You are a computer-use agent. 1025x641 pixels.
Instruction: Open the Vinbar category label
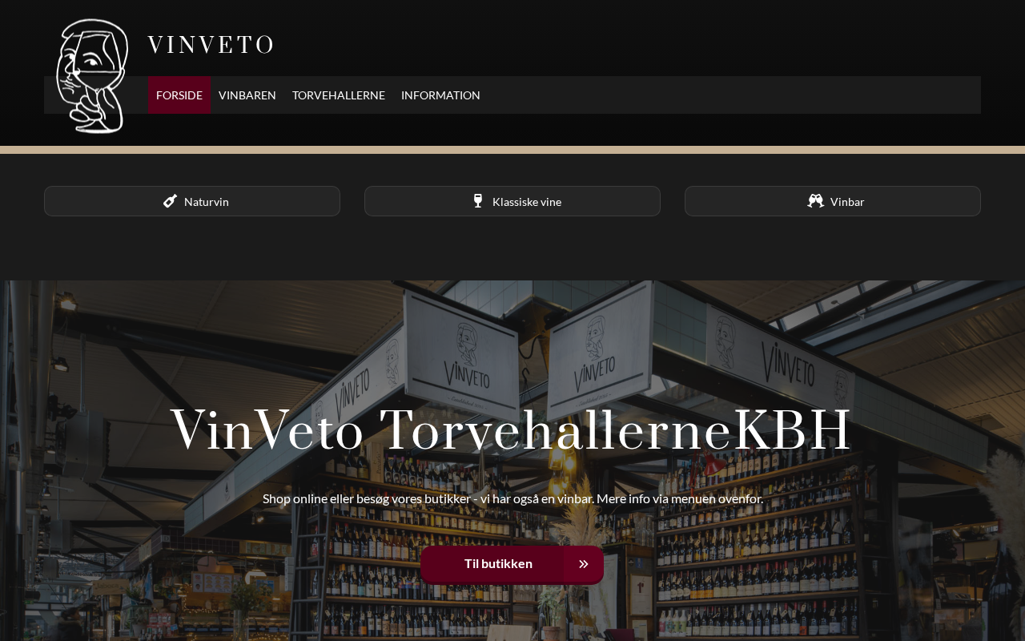847,202
